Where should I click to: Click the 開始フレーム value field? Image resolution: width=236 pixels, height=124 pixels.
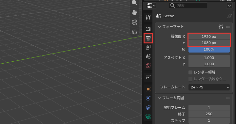(x=209, y=108)
